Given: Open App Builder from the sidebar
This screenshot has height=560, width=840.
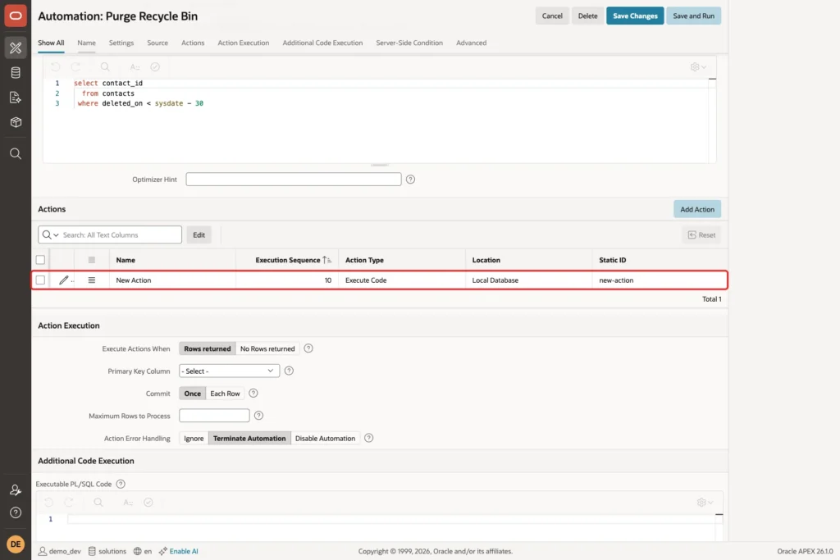Looking at the screenshot, I should [16, 48].
